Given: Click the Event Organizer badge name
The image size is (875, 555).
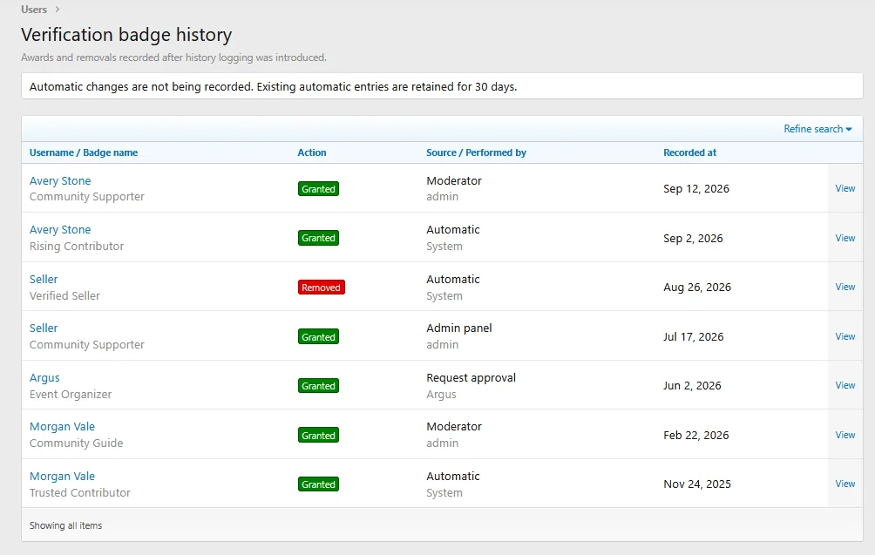Looking at the screenshot, I should click(71, 395).
